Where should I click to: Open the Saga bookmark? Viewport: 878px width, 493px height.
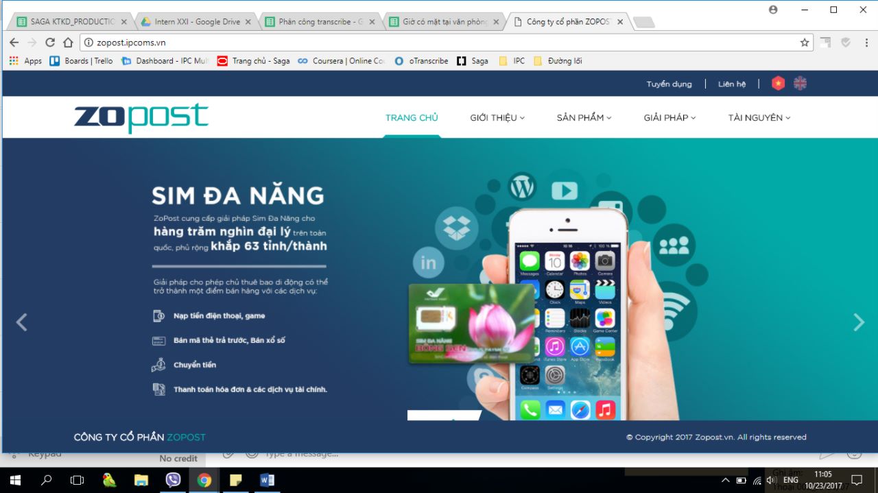(473, 61)
